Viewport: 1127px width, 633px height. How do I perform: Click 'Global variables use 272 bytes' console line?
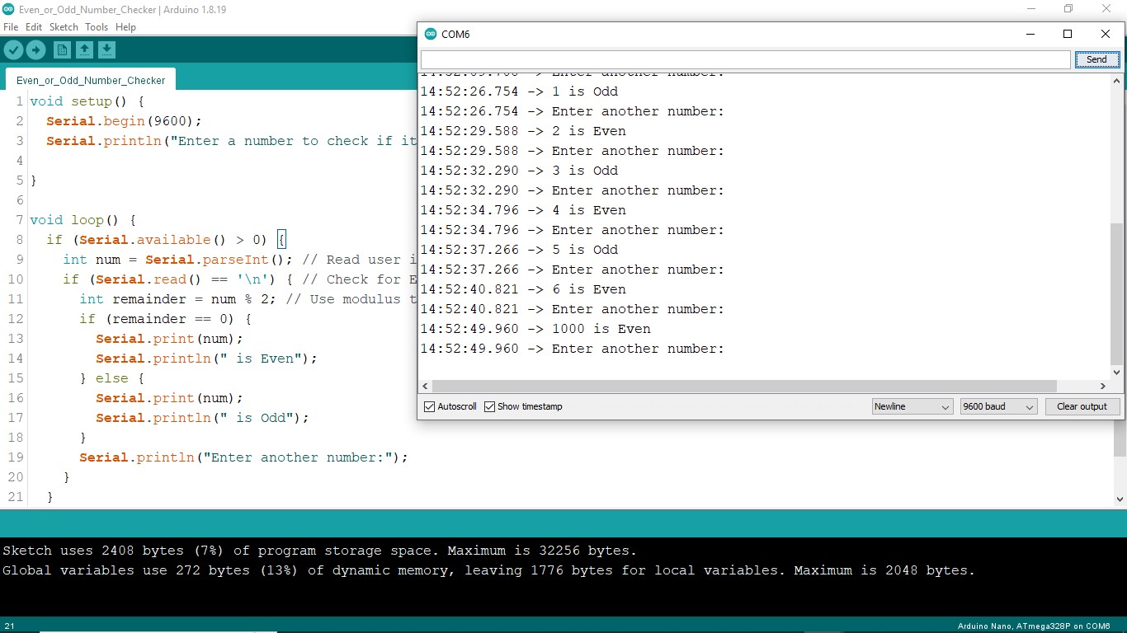(x=489, y=570)
